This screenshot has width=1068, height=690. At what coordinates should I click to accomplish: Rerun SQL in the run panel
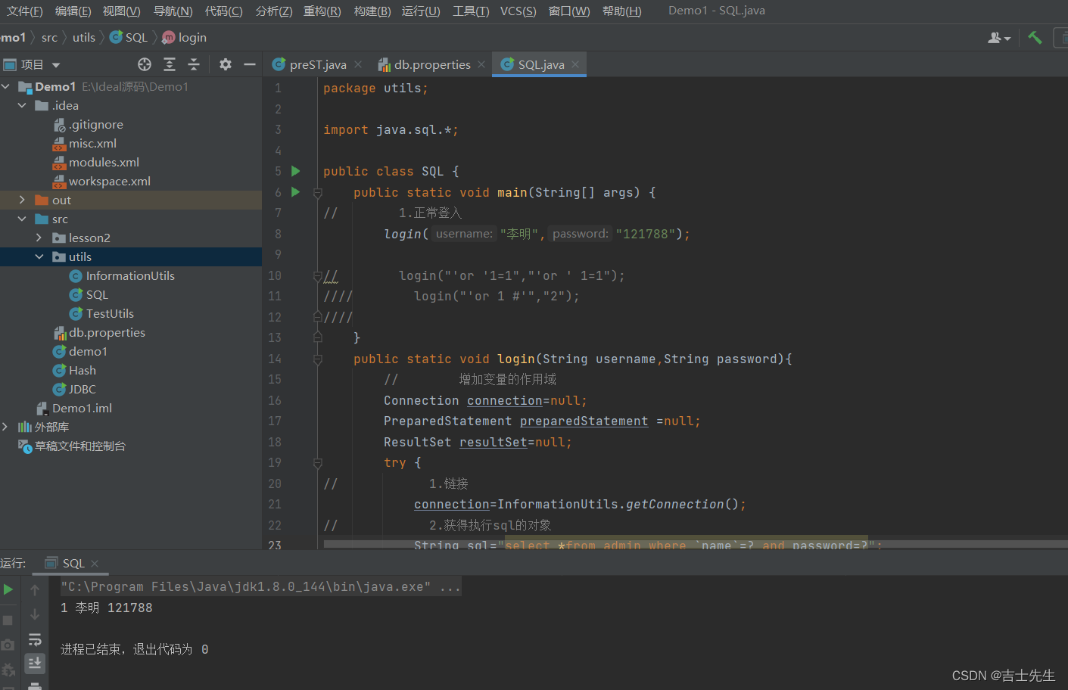(8, 589)
